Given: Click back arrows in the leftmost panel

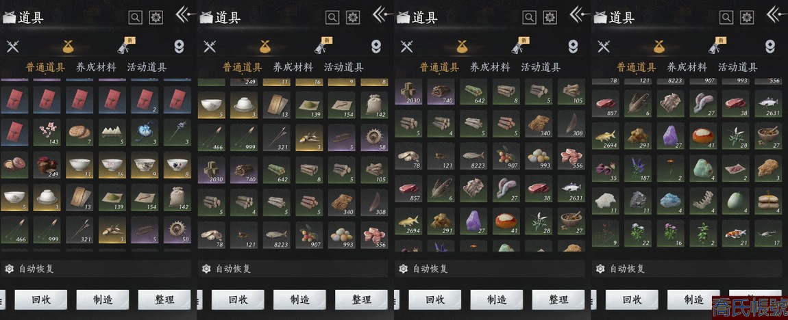Looking at the screenshot, I should tap(184, 14).
